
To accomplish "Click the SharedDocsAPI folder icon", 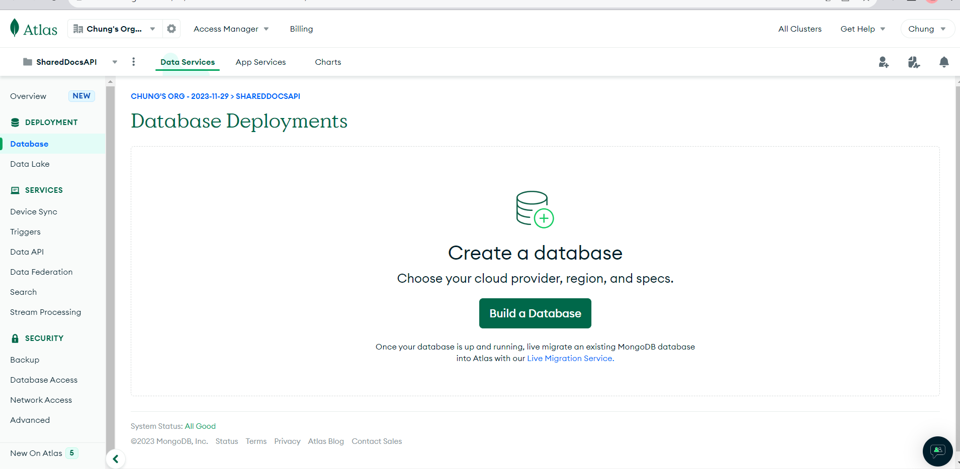I will [x=28, y=62].
